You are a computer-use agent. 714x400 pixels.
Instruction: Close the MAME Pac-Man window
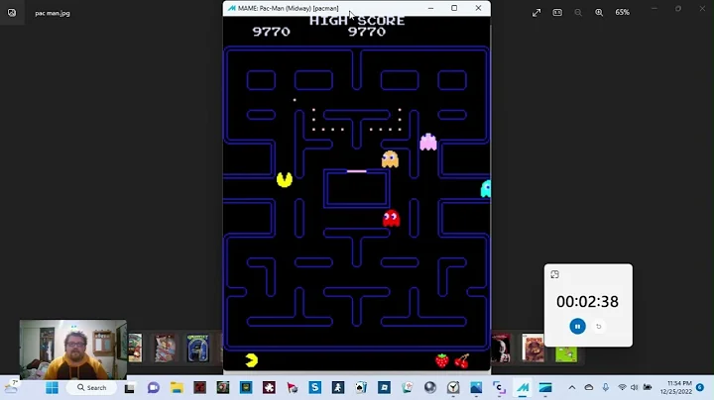pos(478,8)
